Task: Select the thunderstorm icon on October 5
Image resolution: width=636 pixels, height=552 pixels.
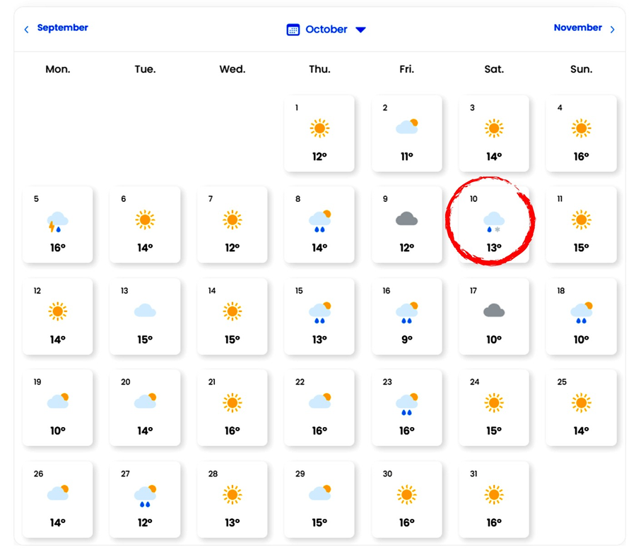Action: [x=58, y=222]
